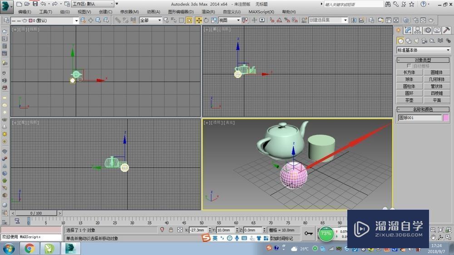Toggle the 3D Snaps icon
The image size is (454, 255).
pyautogui.click(x=271, y=20)
